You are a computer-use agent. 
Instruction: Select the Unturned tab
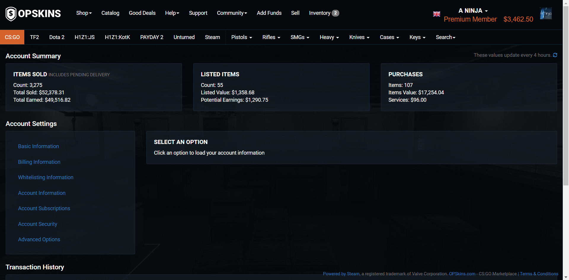coord(184,37)
